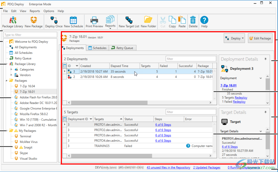Switch to the Retry Queue tab

tap(122, 48)
